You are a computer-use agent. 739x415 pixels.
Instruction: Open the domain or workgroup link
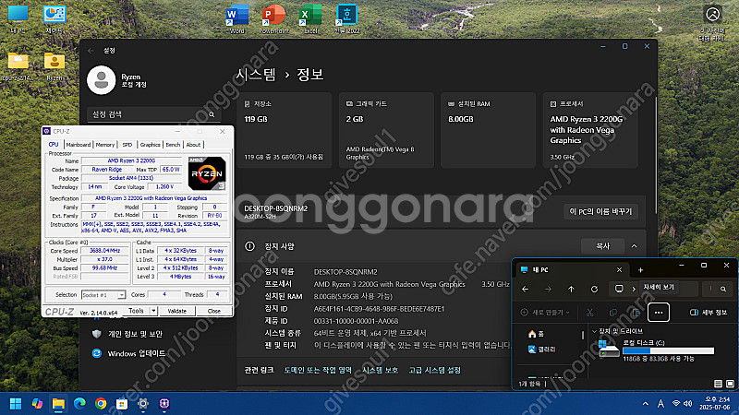click(x=318, y=371)
